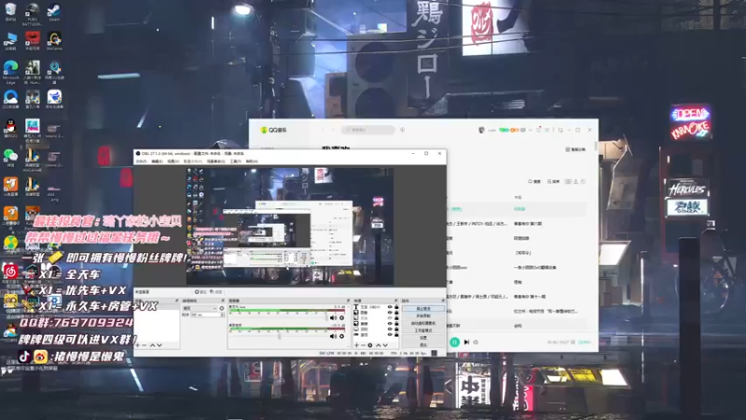746x420 pixels.
Task: Click 开始录制 start recording button
Action: (x=423, y=315)
